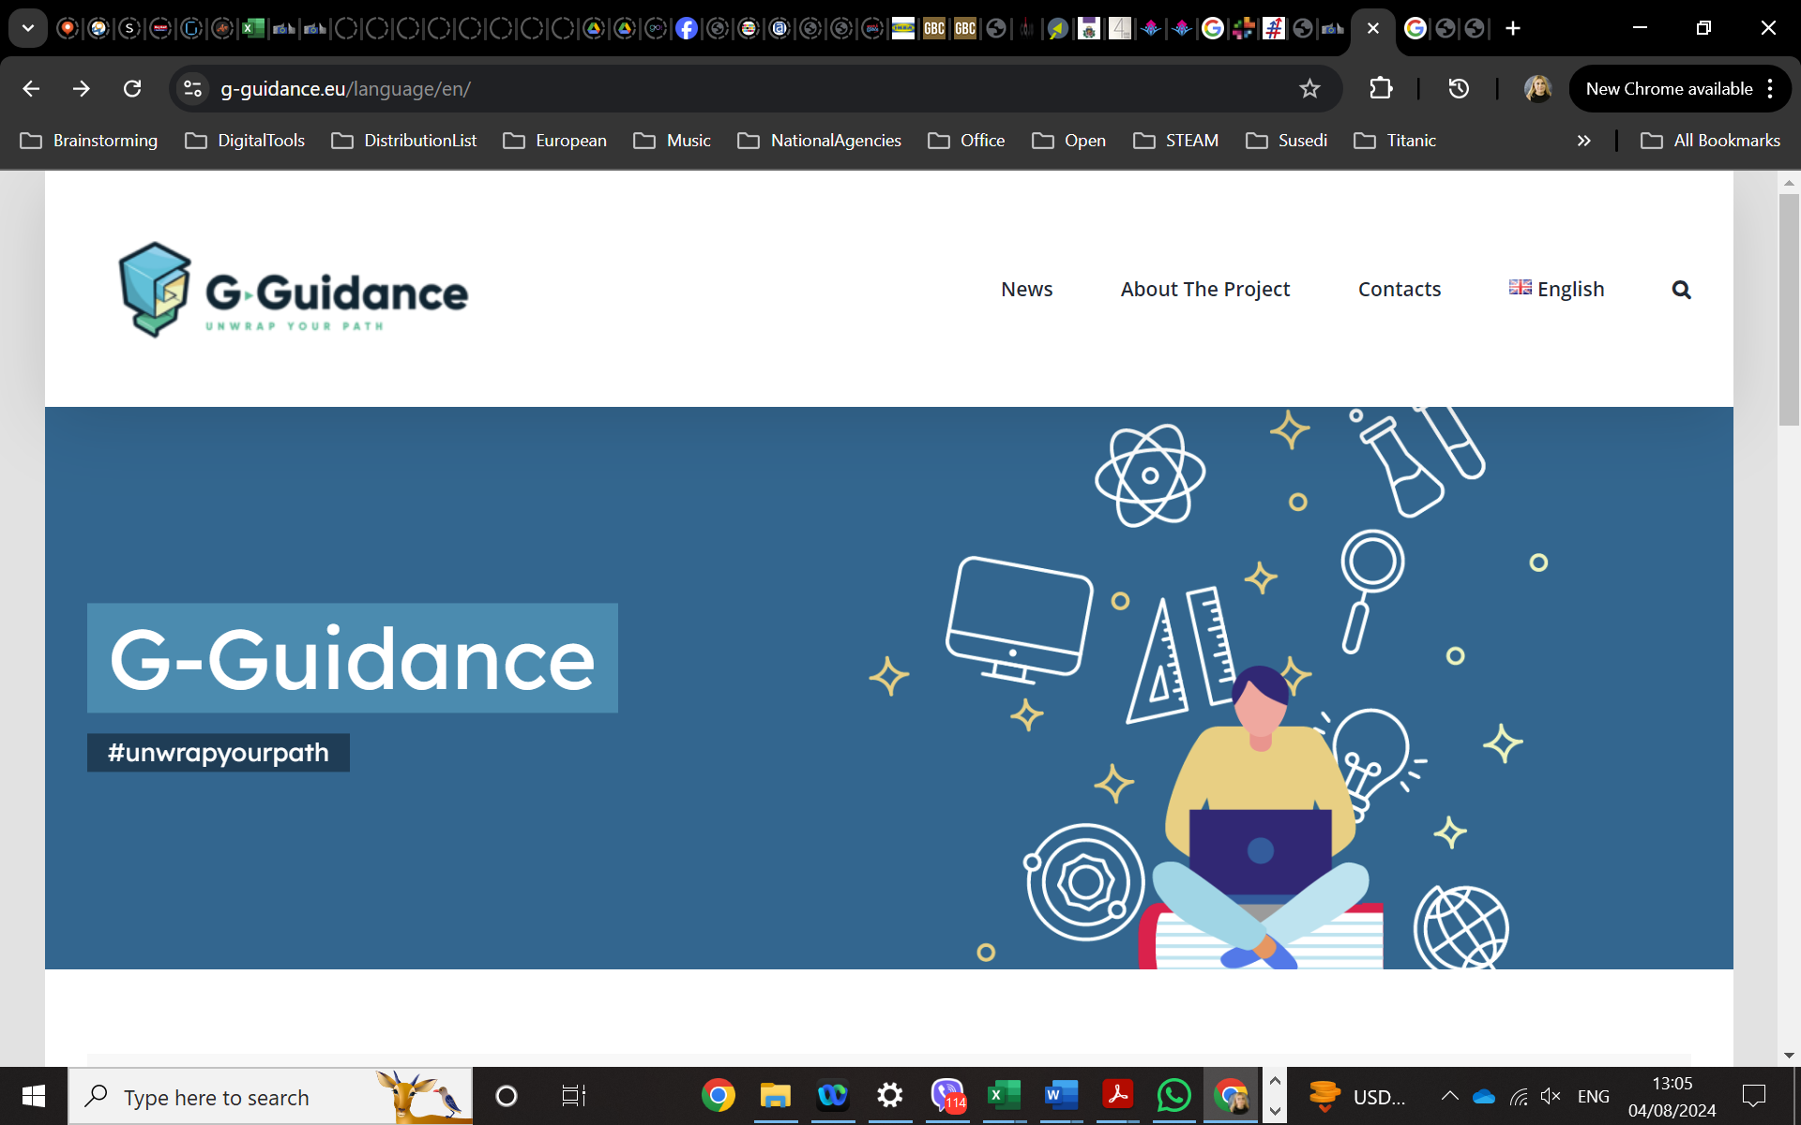Image resolution: width=1801 pixels, height=1125 pixels.
Task: Open the tab search dropdown arrow
Action: point(28,28)
